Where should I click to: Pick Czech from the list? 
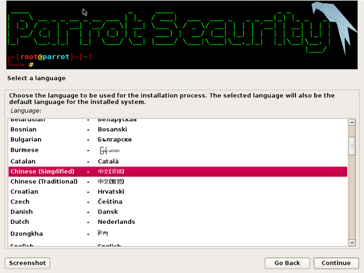click(x=178, y=202)
